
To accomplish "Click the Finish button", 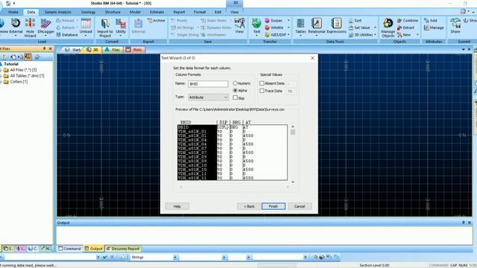I will click(x=274, y=206).
